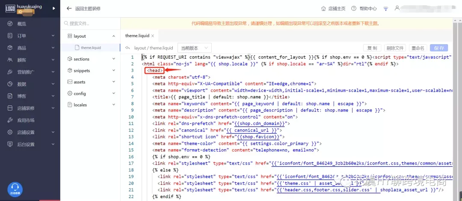This screenshot has width=462, height=201.
Task: Click the WiFi signal icon in header
Action: (386, 9)
